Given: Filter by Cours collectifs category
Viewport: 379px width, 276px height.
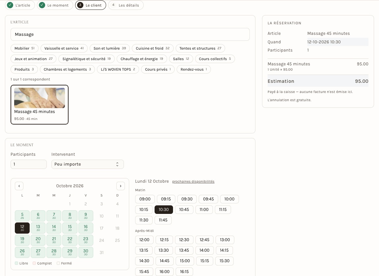Looking at the screenshot, I should pos(215,59).
